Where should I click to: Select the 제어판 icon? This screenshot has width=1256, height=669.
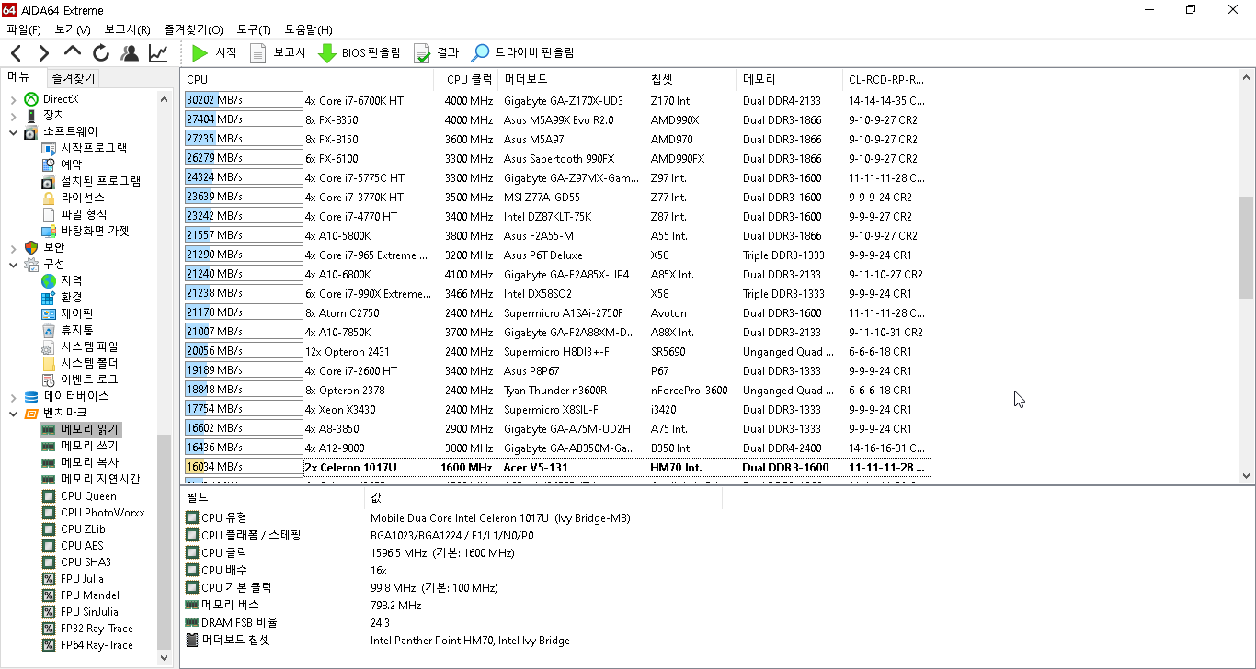click(x=49, y=314)
